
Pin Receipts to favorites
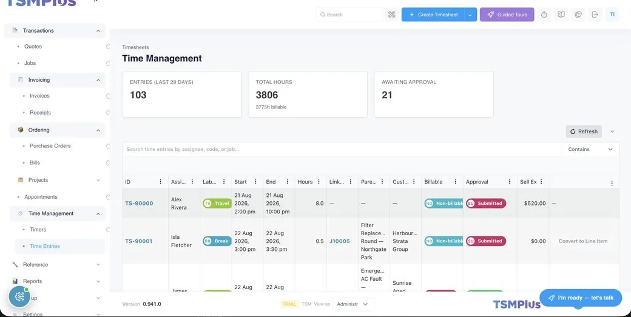click(108, 113)
